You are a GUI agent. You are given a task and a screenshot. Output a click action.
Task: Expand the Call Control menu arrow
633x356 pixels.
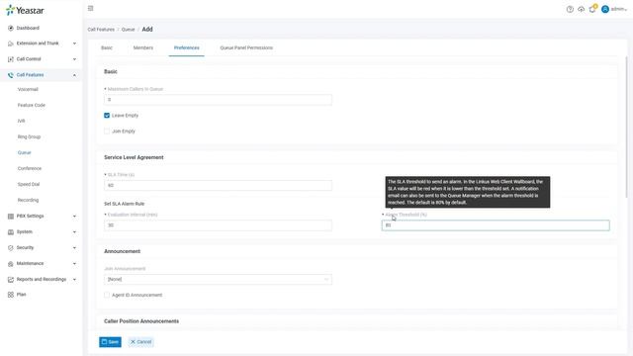[x=74, y=59]
